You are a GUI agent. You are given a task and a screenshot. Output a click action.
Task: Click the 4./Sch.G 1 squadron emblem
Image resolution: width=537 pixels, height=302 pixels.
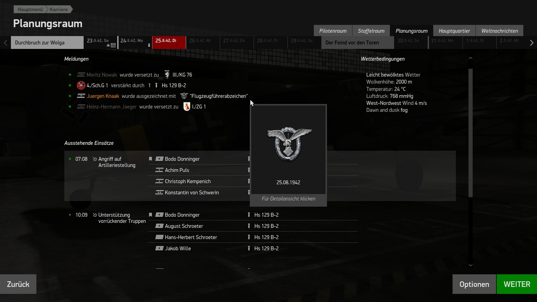81,85
